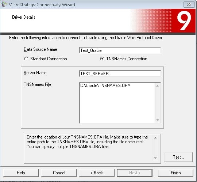Click Finish to complete the wizard

[175, 173]
